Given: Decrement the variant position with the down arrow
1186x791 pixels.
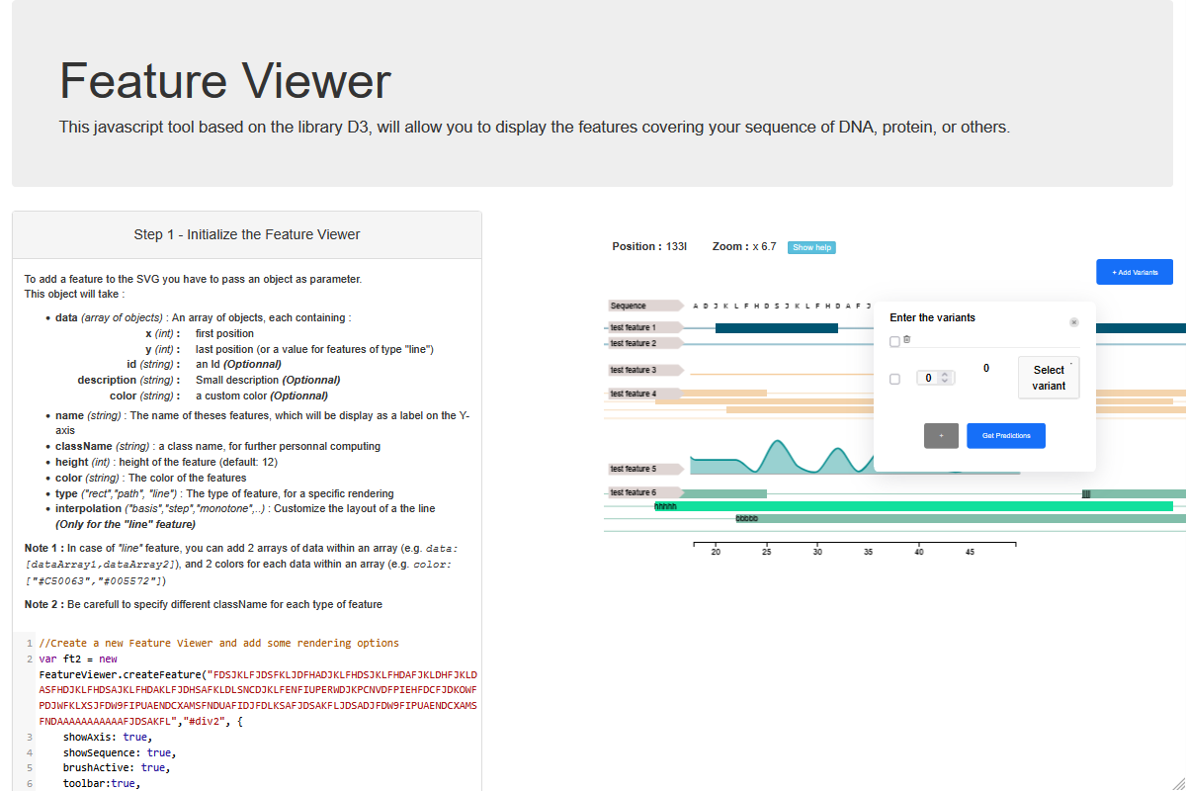Looking at the screenshot, I should [x=945, y=382].
